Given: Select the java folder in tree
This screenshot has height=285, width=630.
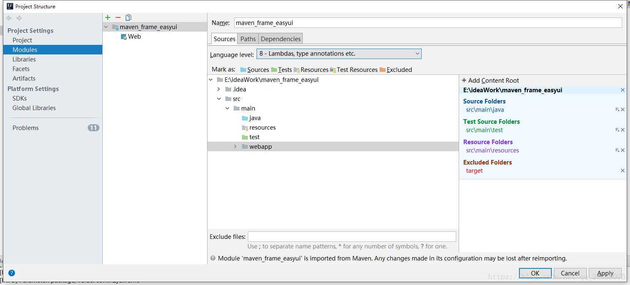Looking at the screenshot, I should pyautogui.click(x=255, y=118).
